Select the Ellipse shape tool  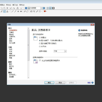[21, 11]
